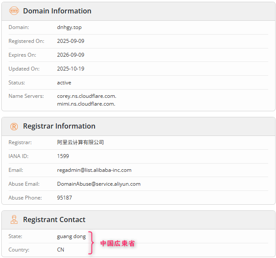
Task: Click the pink 中国広東省 annotation
Action: pos(118,244)
